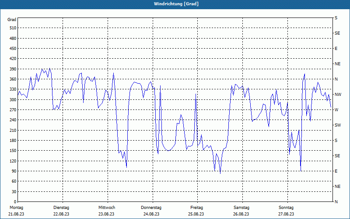Click the Dienstag day label
The image size is (350, 219).
61,208
